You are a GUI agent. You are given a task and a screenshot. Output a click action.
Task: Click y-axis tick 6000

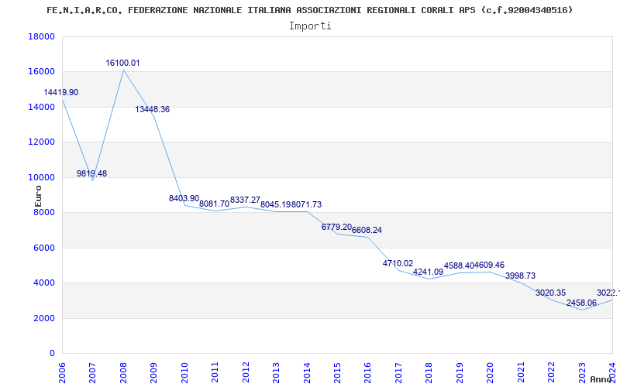[x=43, y=248]
